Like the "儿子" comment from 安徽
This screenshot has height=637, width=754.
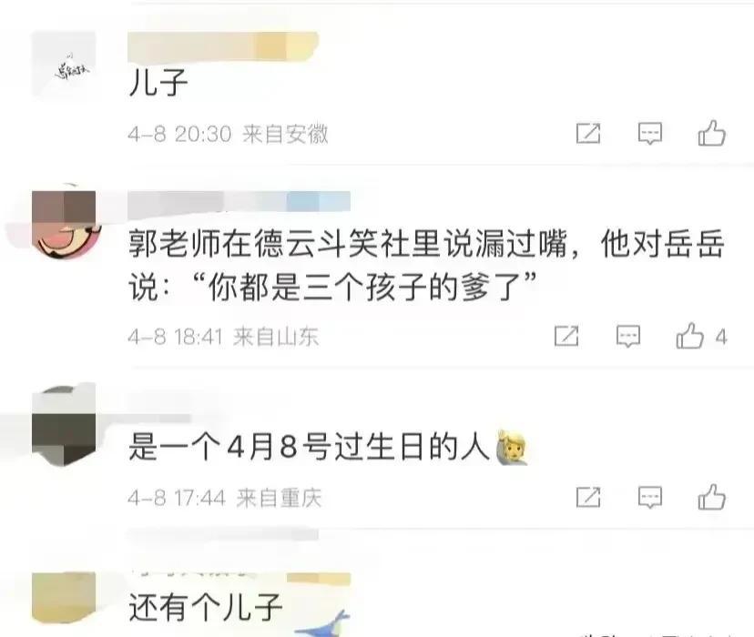[x=712, y=133]
